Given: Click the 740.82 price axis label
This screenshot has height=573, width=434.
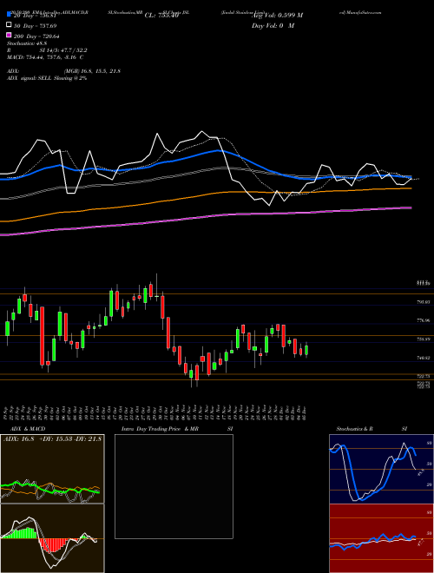Looking at the screenshot, I should (424, 358).
